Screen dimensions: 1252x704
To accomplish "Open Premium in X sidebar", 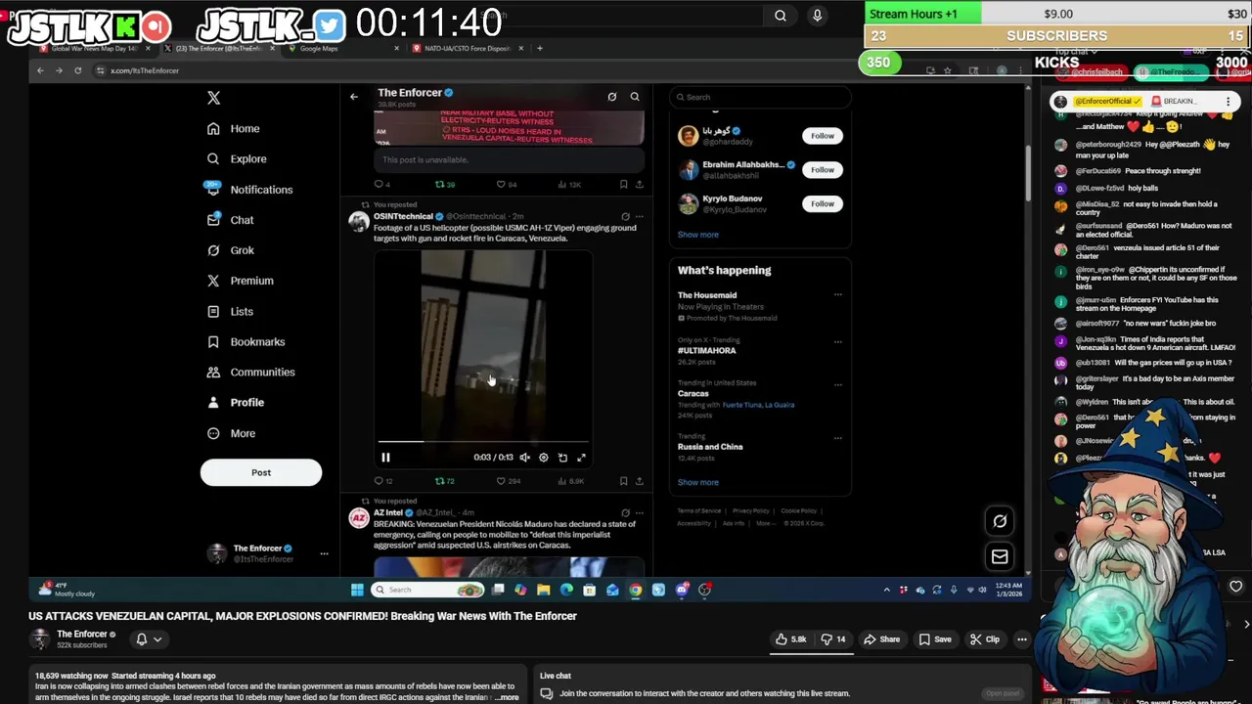I will click(x=240, y=281).
